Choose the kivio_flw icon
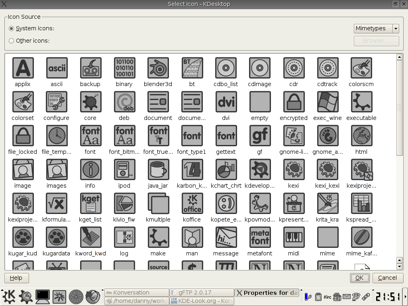 tap(124, 203)
